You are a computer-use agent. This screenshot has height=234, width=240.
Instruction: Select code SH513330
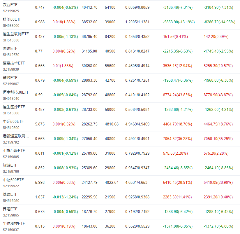coord(11,40)
